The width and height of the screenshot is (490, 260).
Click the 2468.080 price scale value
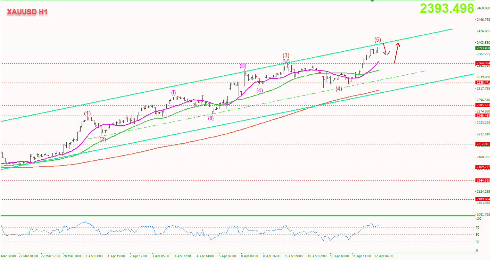point(483,8)
